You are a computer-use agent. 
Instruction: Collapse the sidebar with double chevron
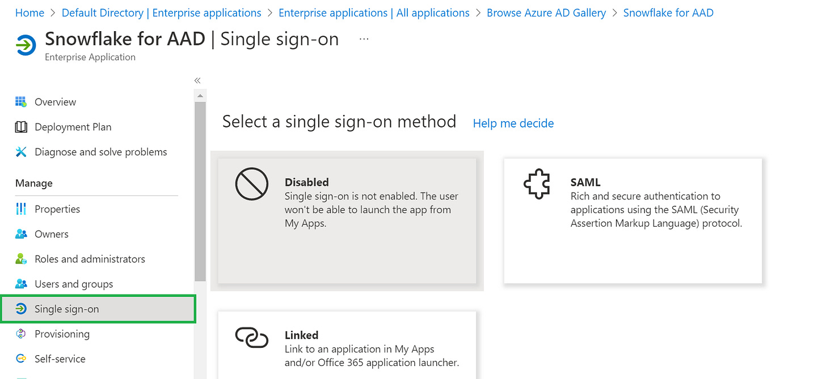point(197,80)
